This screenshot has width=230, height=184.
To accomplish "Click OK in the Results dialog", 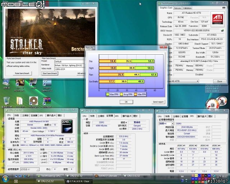I will tap(126, 102).
